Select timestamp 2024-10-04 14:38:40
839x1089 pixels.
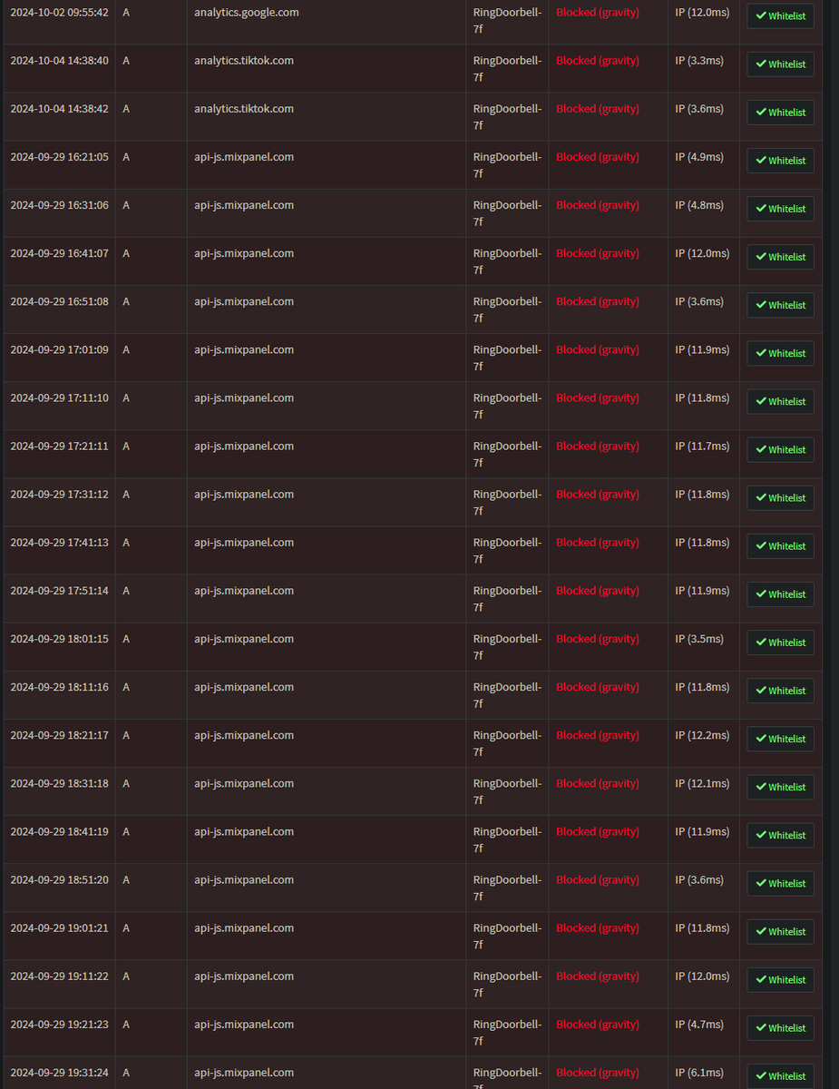59,61
